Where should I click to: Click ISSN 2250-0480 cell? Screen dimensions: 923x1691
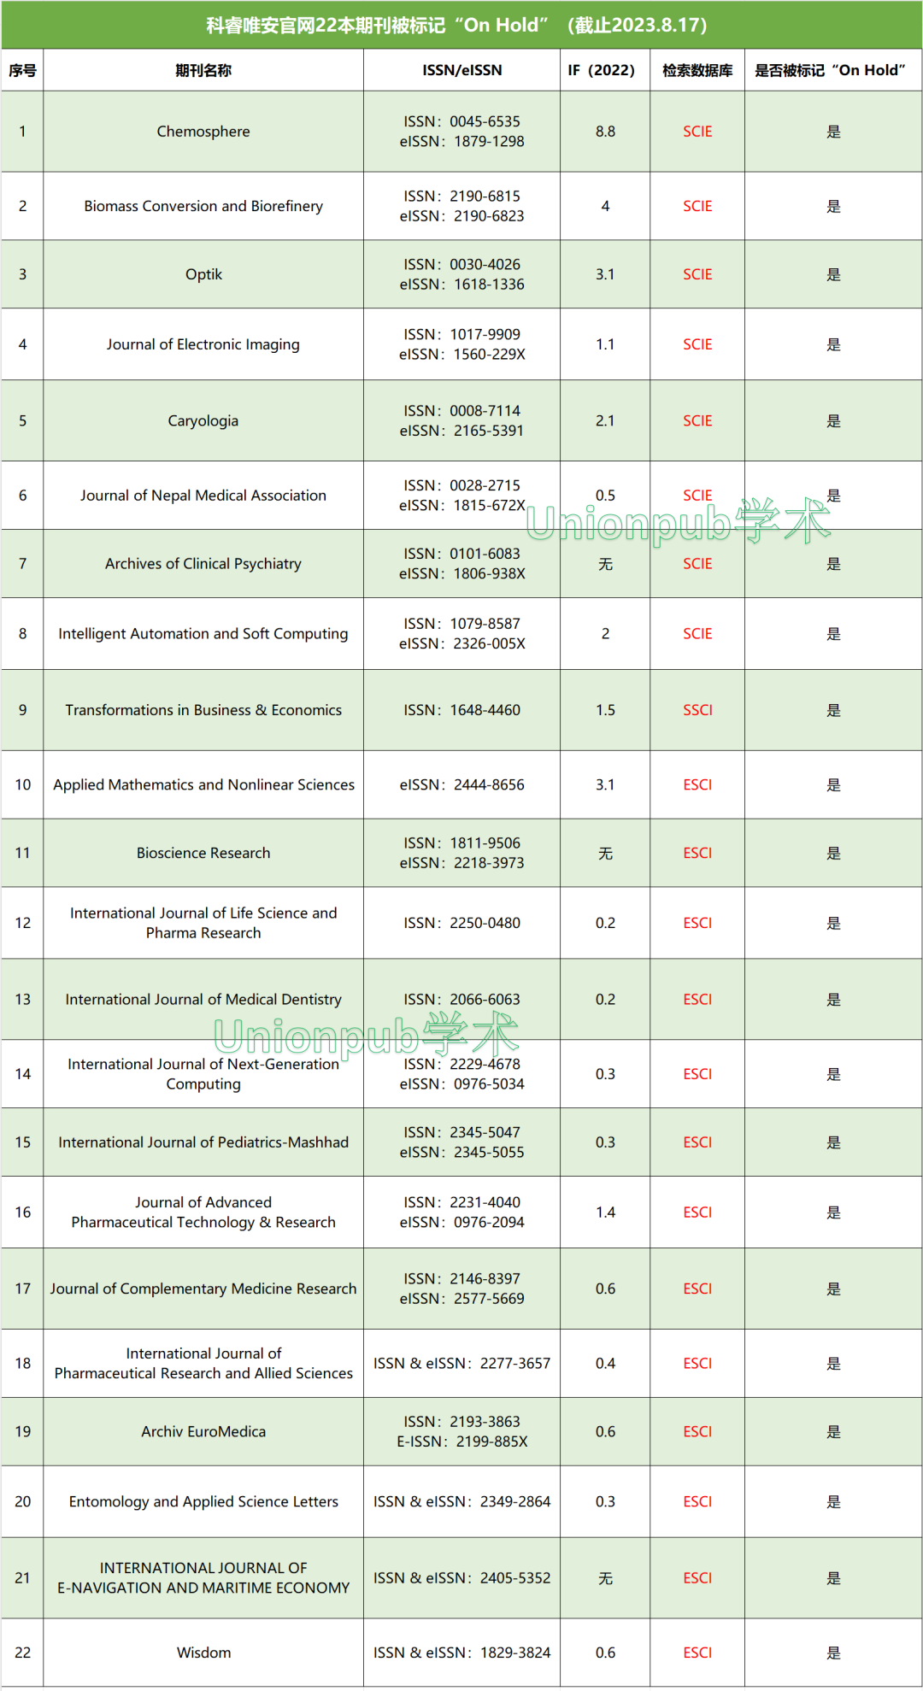point(462,923)
